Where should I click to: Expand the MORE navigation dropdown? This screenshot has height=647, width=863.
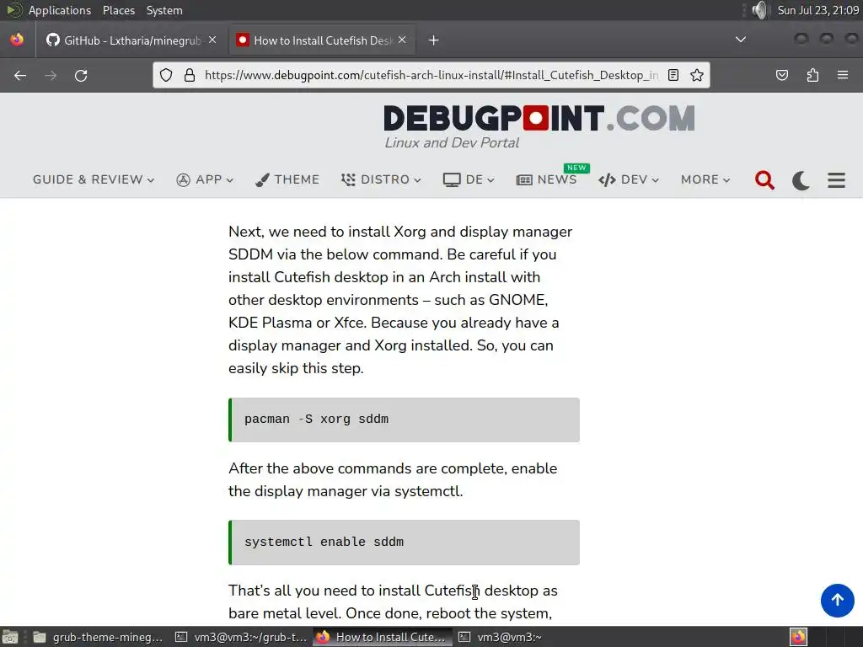[x=705, y=179]
